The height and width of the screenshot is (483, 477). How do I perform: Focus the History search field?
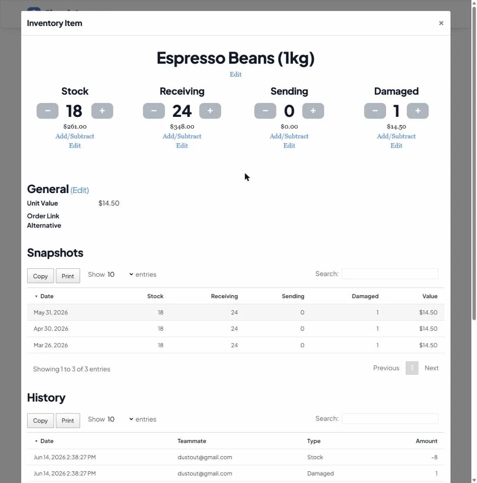click(390, 419)
